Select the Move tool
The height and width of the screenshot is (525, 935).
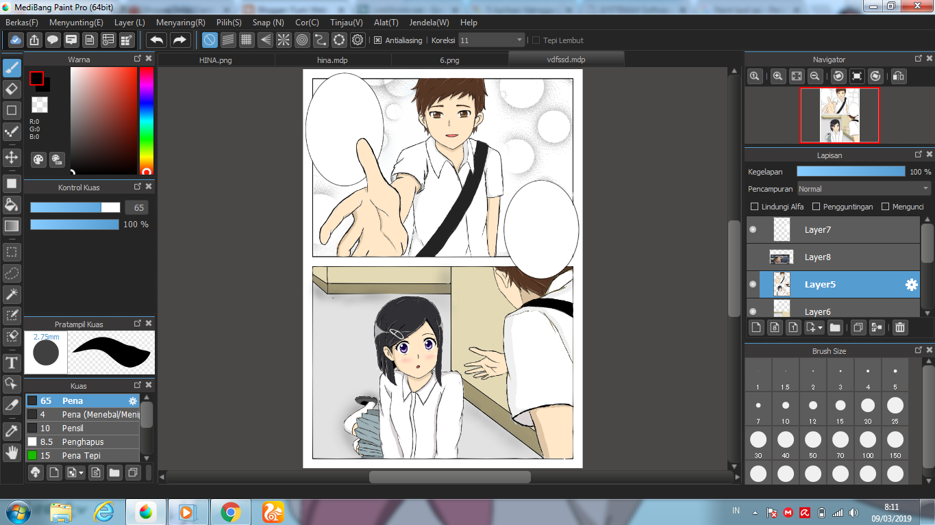[12, 157]
